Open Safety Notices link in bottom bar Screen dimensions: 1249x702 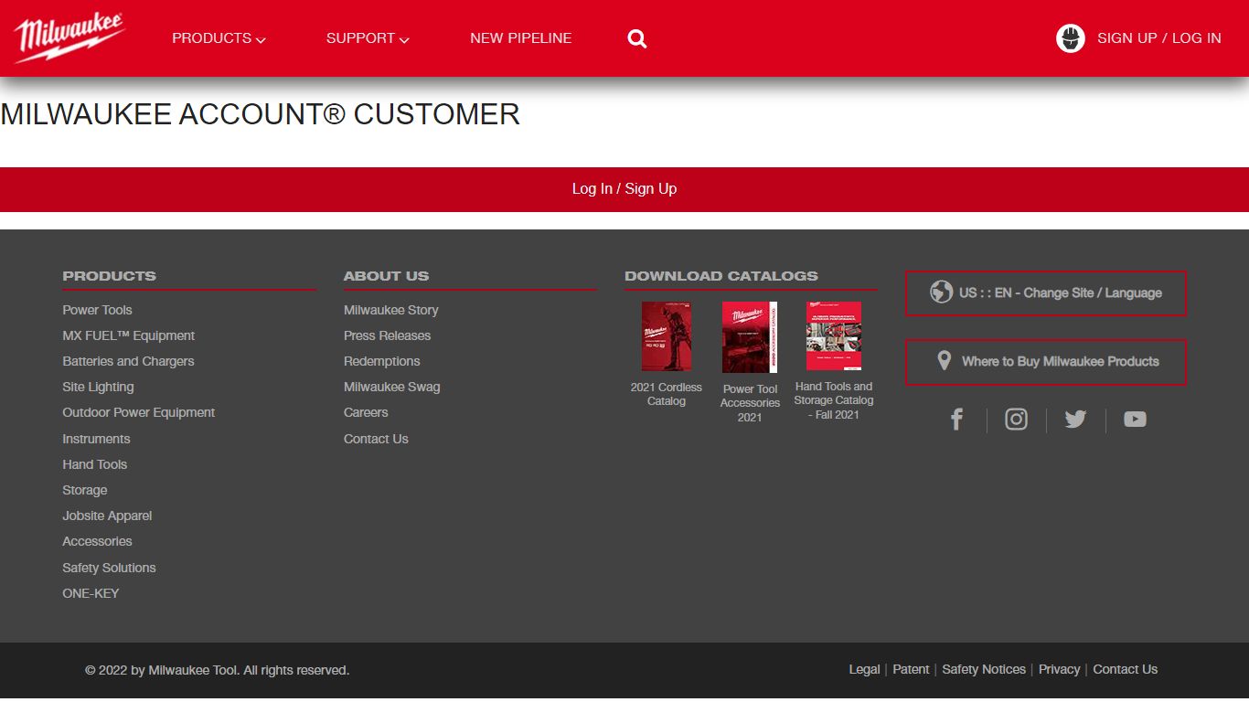[984, 669]
